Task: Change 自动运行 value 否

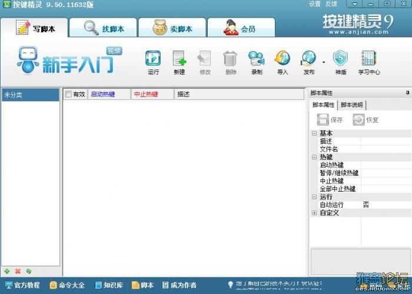Action: (386, 205)
